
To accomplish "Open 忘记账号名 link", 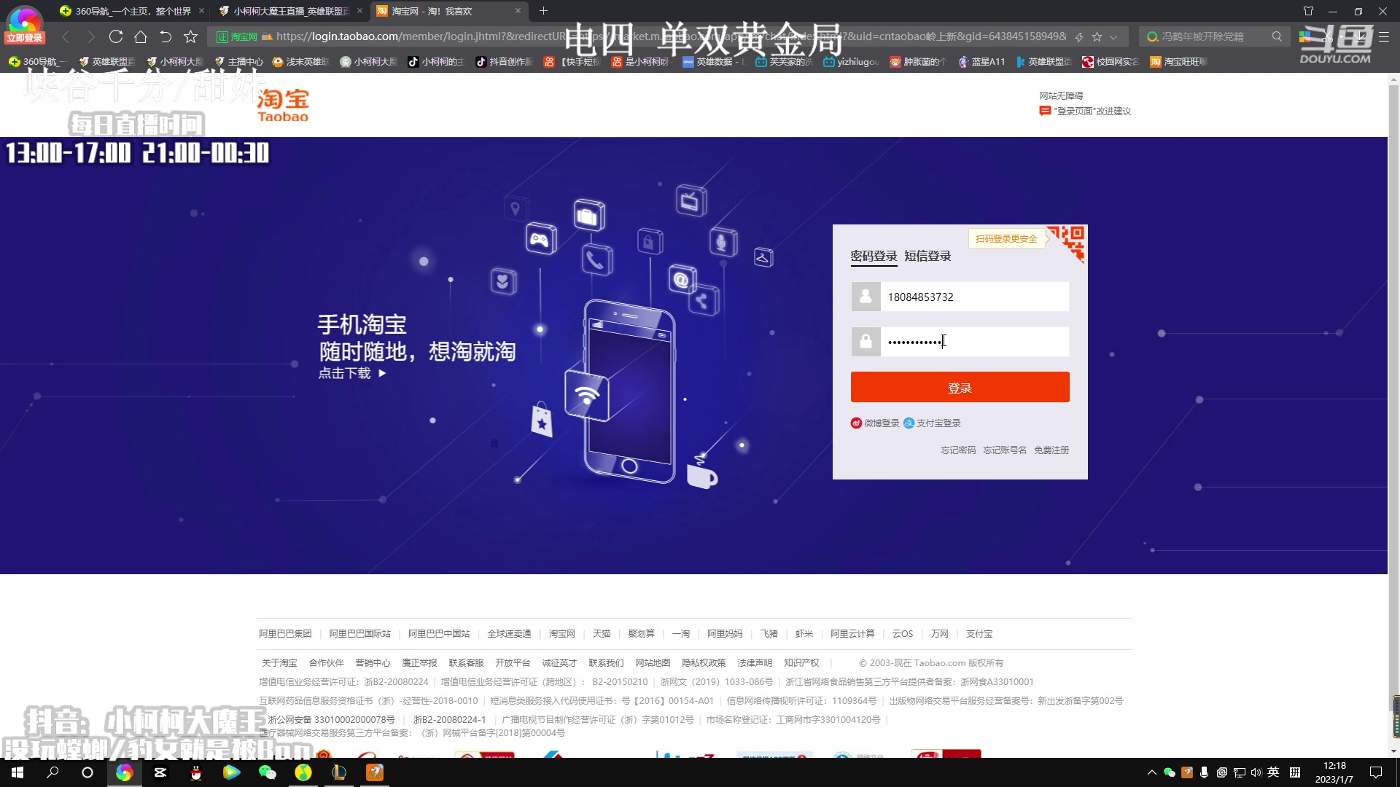I will coord(1005,450).
